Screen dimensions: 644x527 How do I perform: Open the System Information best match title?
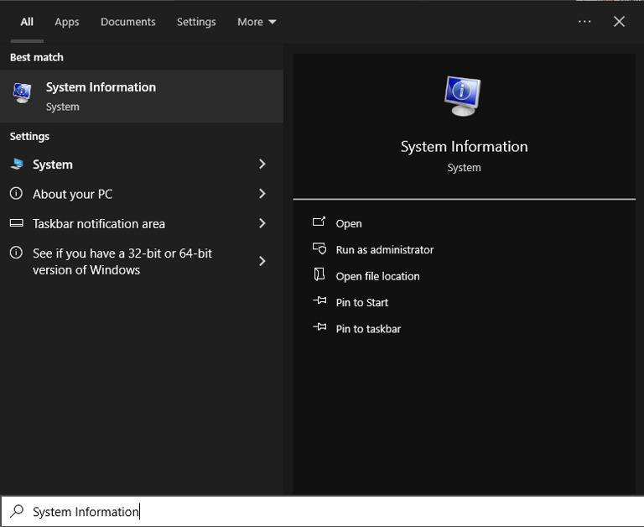(x=101, y=87)
